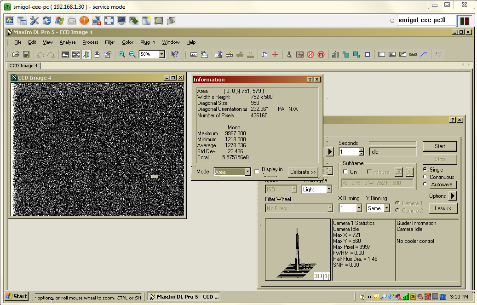Click the Windows Start button

coord(17,296)
